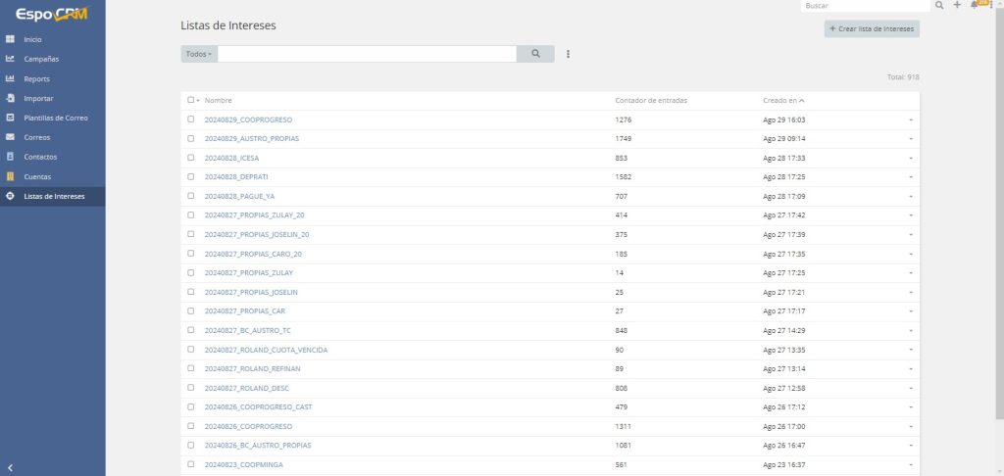Screen dimensions: 1004x476
Task: Check the box for 20240829_COOPROGRESO
Action: point(191,119)
